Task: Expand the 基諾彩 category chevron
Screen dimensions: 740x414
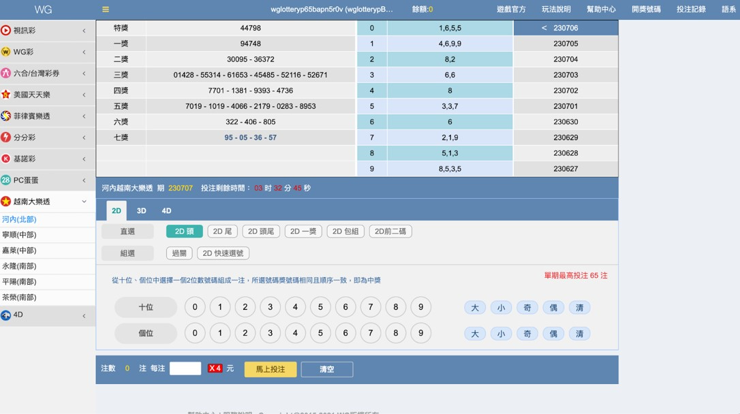Action: 84,159
